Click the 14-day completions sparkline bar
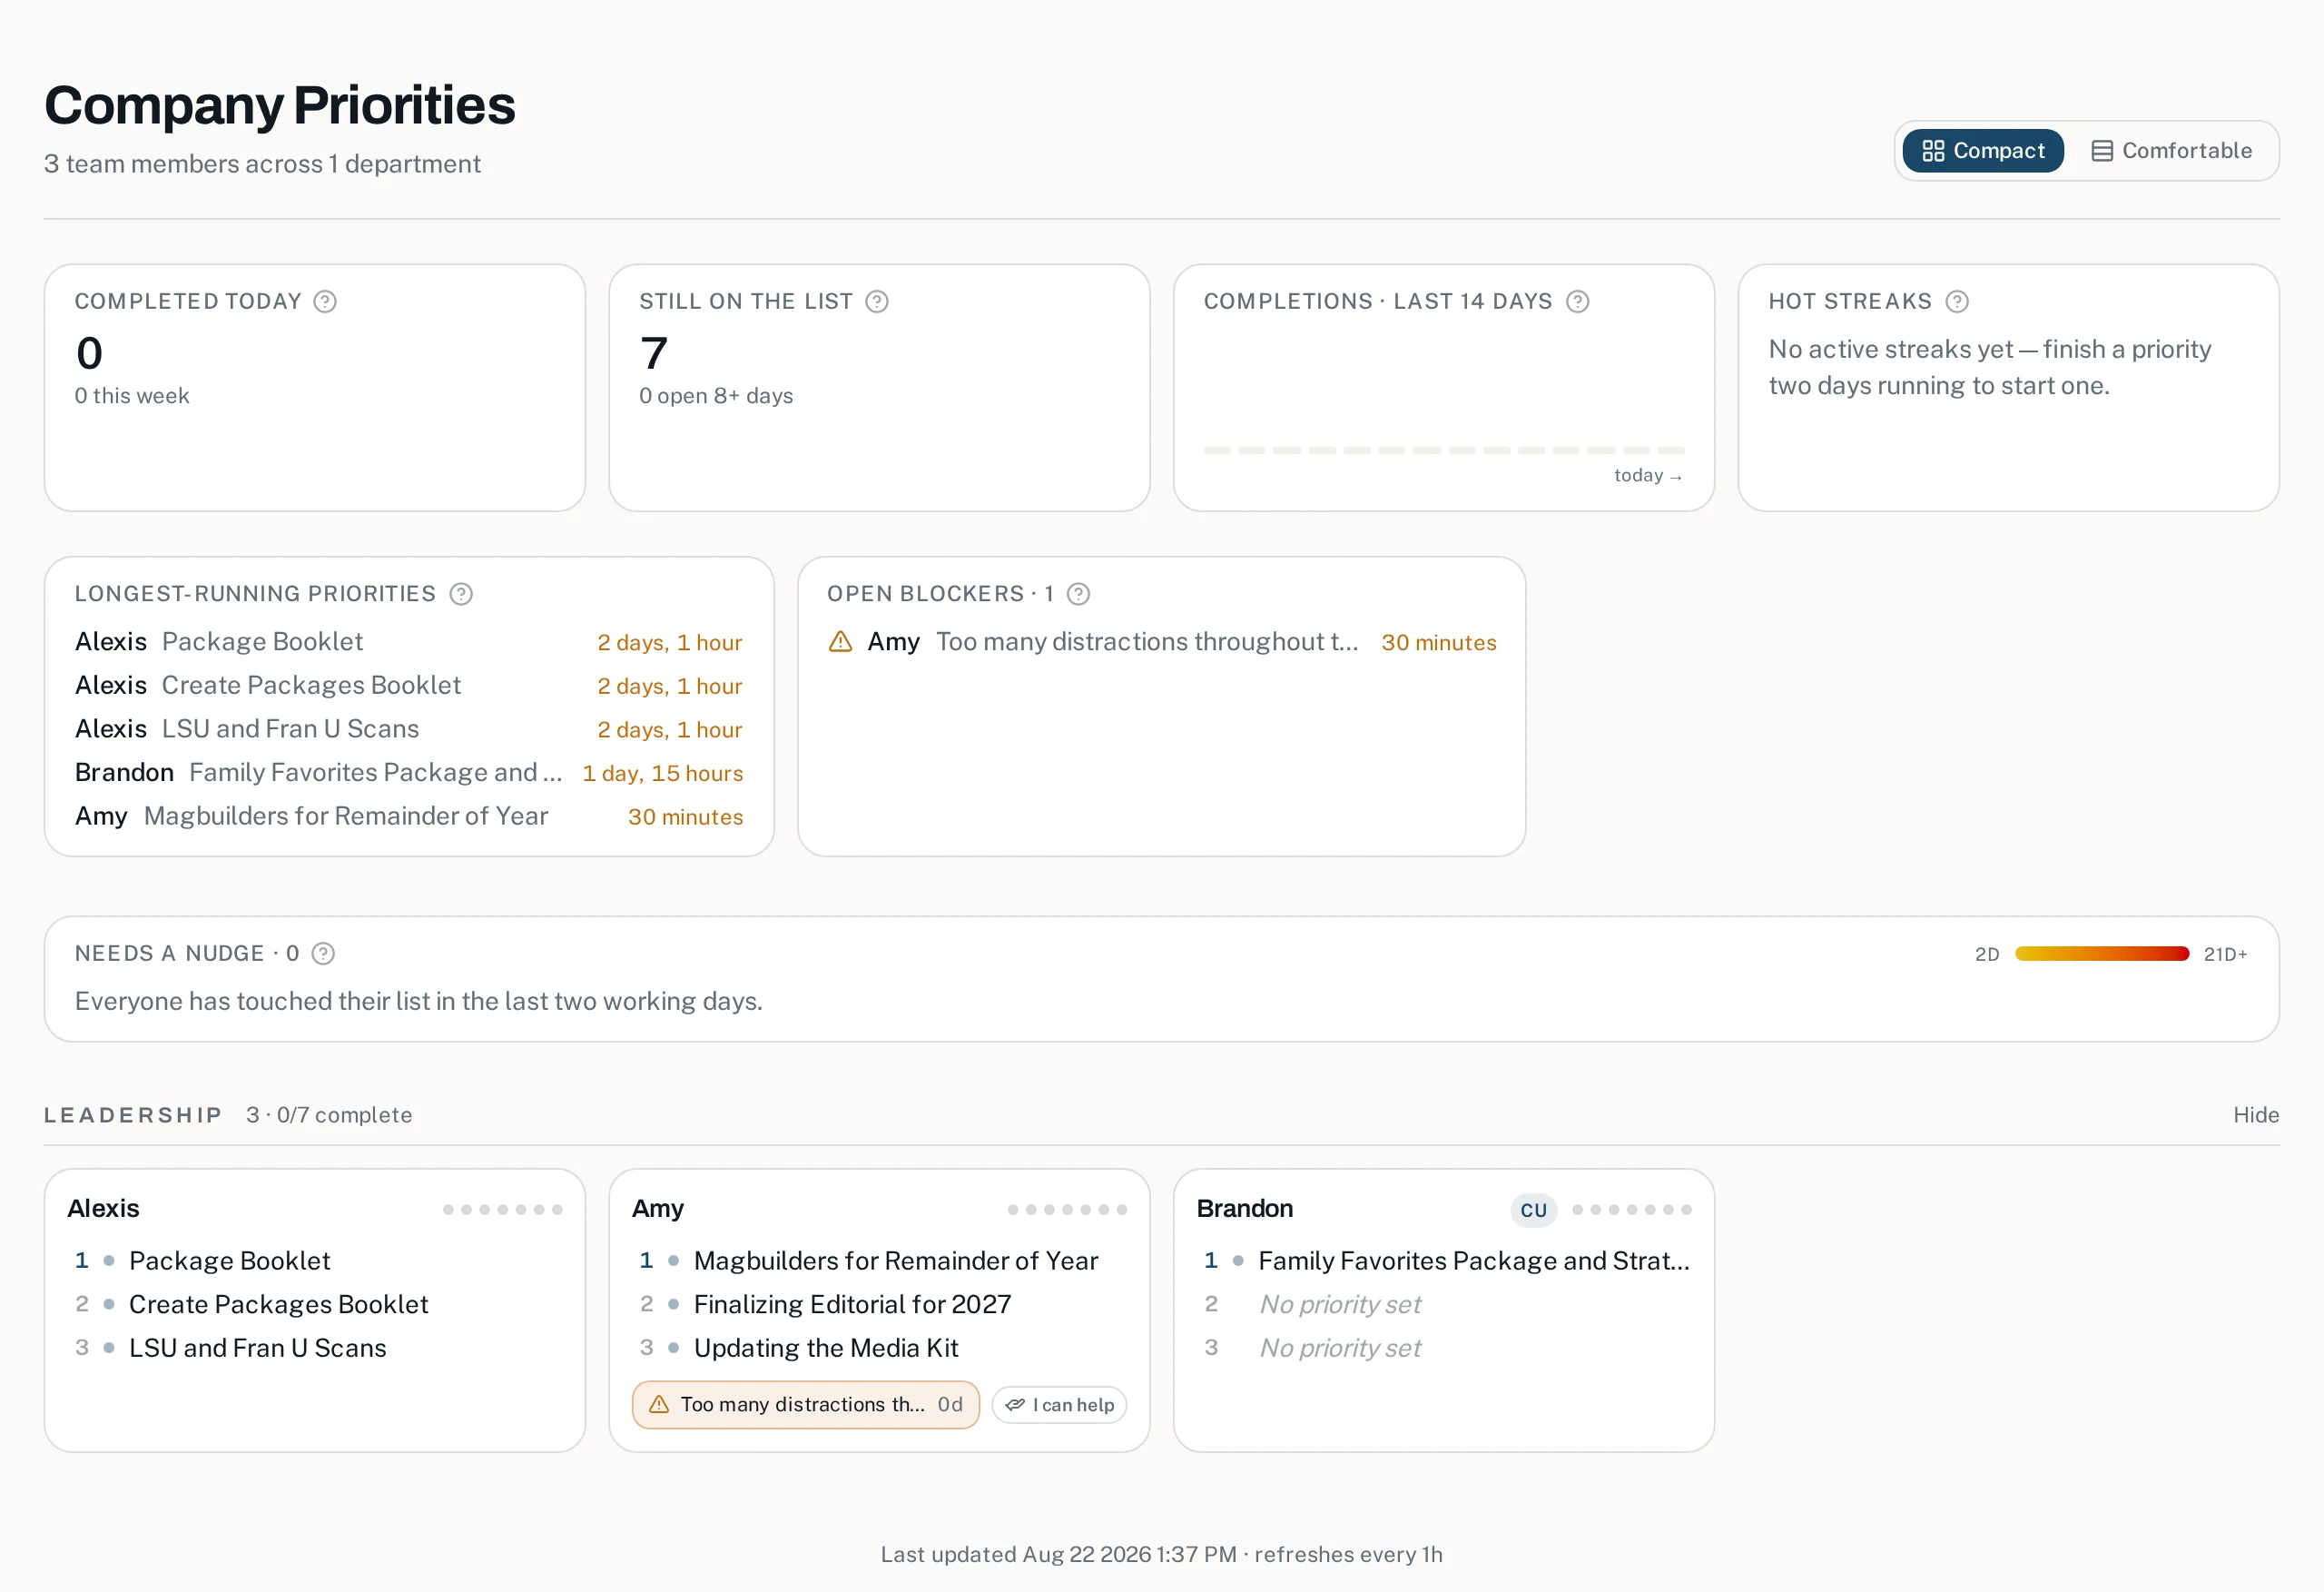 click(1444, 450)
